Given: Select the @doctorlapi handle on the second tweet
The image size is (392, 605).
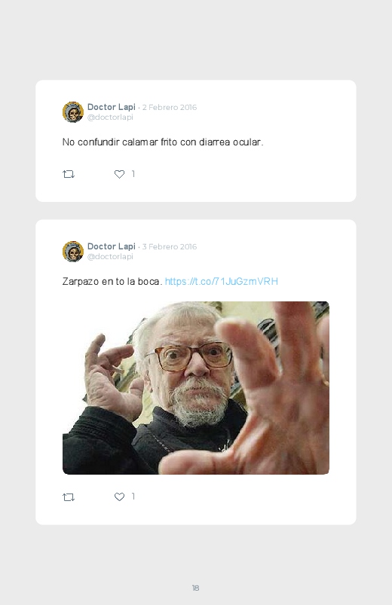Looking at the screenshot, I should coord(110,256).
